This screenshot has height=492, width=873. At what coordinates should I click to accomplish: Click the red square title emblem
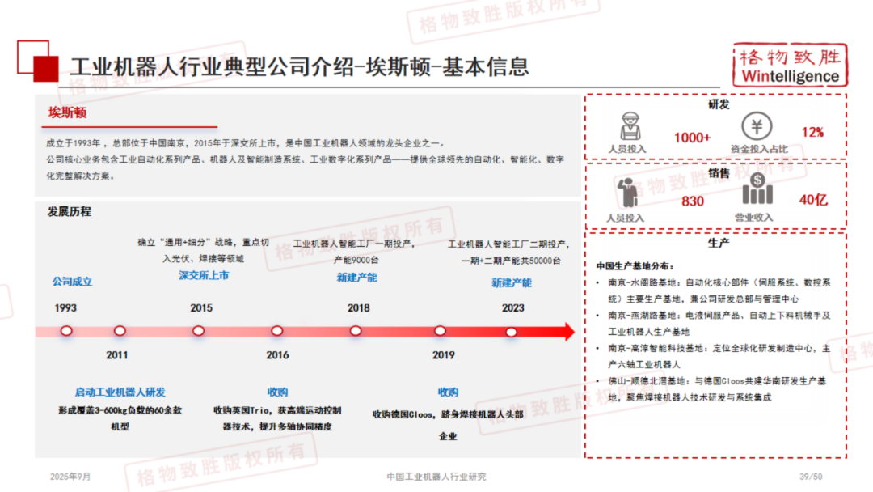click(38, 61)
